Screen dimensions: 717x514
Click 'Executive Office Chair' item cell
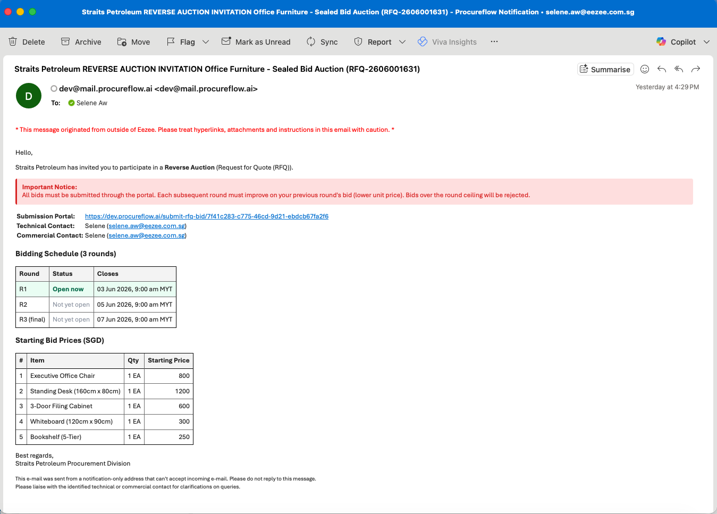(75, 376)
